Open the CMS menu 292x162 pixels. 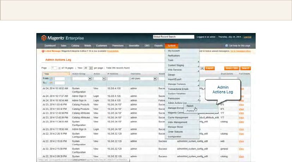pos(147,46)
